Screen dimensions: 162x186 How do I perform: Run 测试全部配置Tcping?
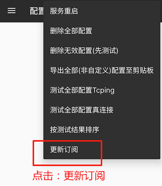click(x=102, y=90)
